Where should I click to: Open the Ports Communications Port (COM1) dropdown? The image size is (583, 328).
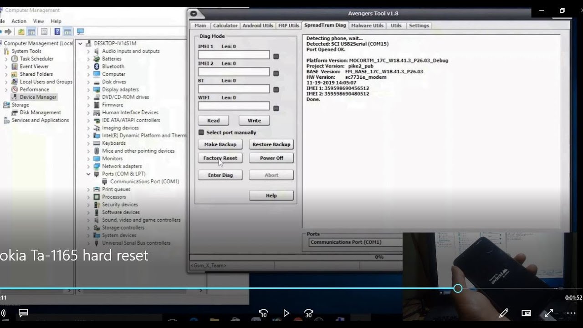pos(356,242)
